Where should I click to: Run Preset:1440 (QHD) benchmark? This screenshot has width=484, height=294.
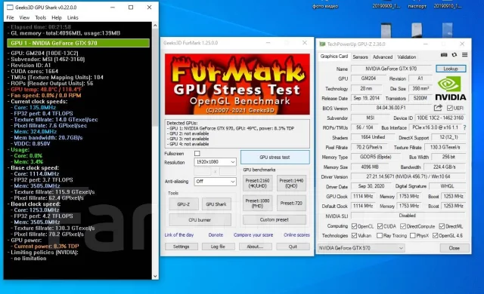291,183
